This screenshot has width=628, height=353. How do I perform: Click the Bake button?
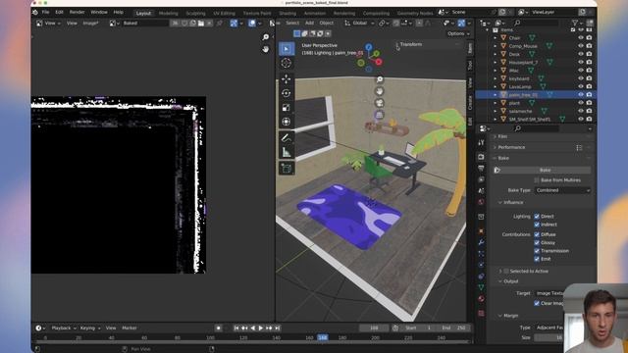coord(545,170)
